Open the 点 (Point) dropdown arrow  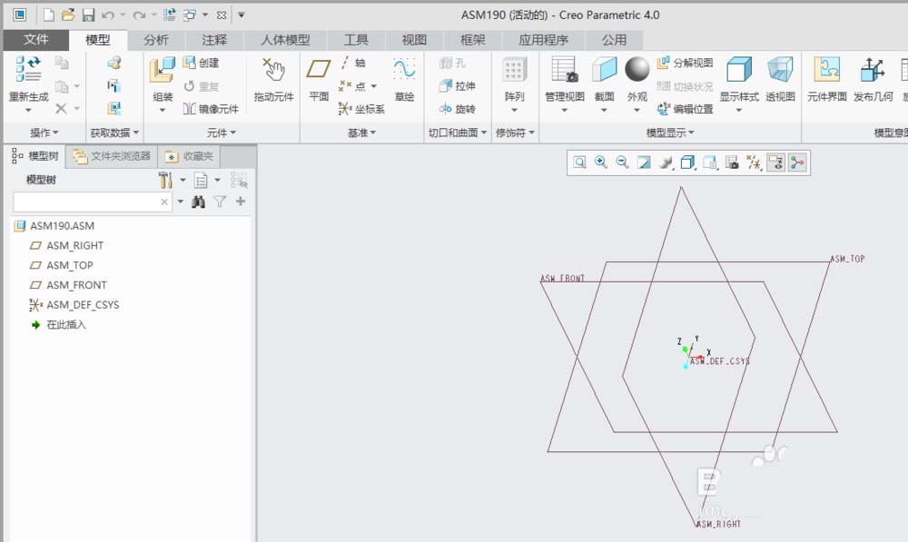tap(374, 86)
